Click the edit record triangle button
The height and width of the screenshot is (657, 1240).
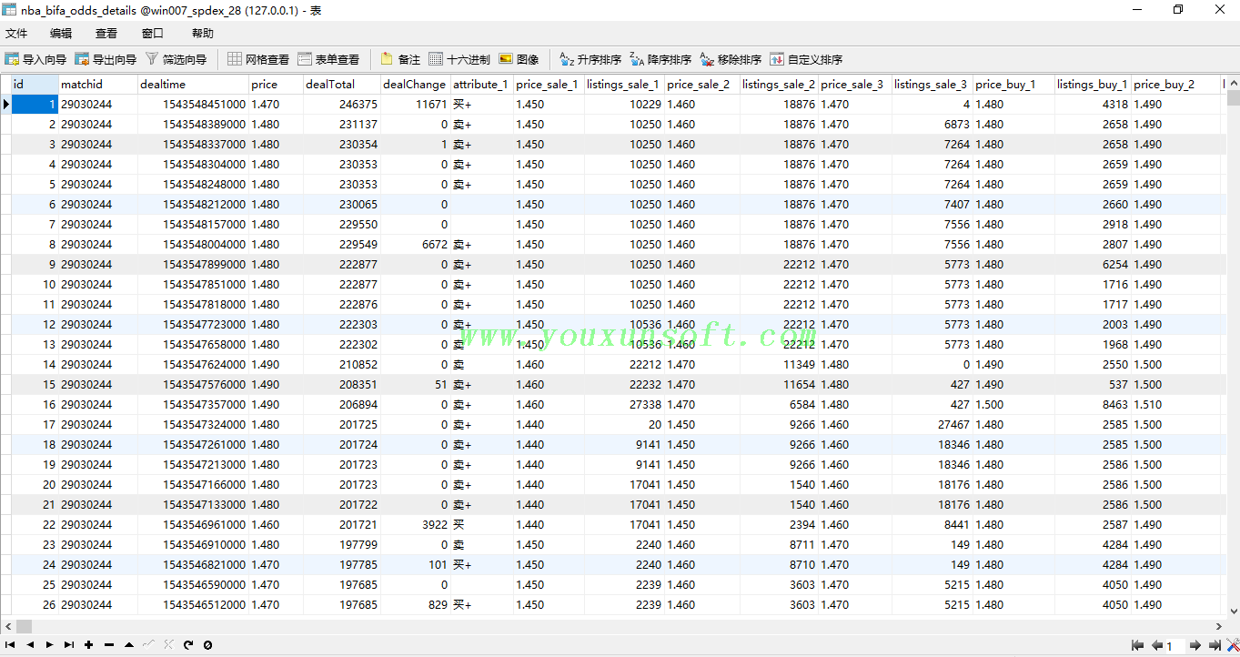(129, 645)
